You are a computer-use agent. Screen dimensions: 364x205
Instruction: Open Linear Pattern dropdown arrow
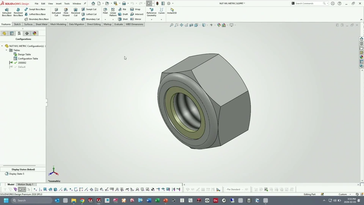pyautogui.click(x=113, y=19)
